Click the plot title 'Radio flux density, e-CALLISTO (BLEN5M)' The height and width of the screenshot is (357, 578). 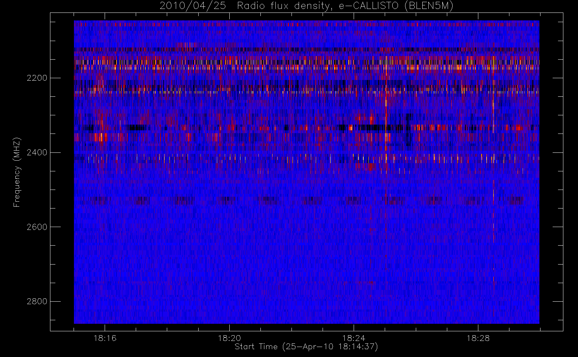tap(345, 6)
